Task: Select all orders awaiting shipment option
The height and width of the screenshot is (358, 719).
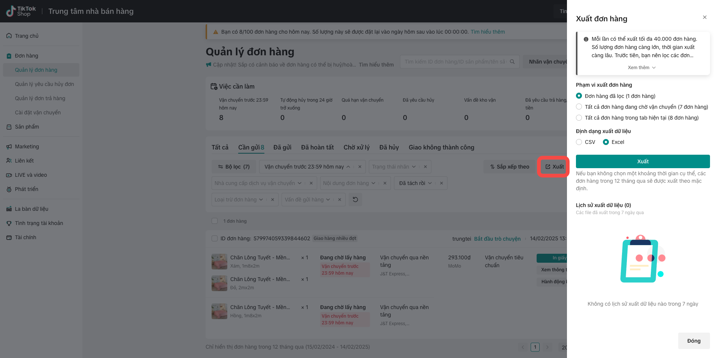Action: click(x=579, y=107)
